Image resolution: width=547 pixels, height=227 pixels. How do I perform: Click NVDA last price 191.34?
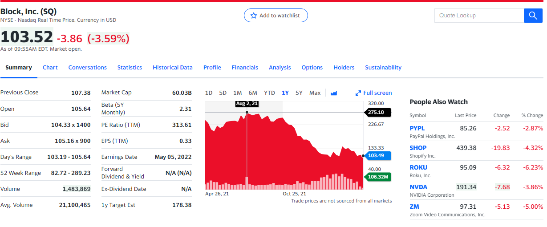tap(466, 187)
